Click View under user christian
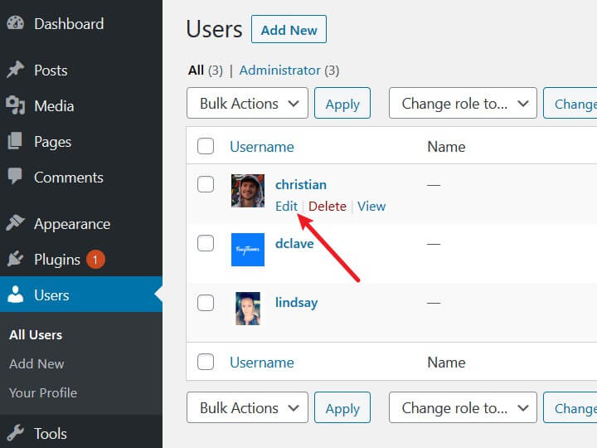The image size is (597, 448). pyautogui.click(x=371, y=206)
